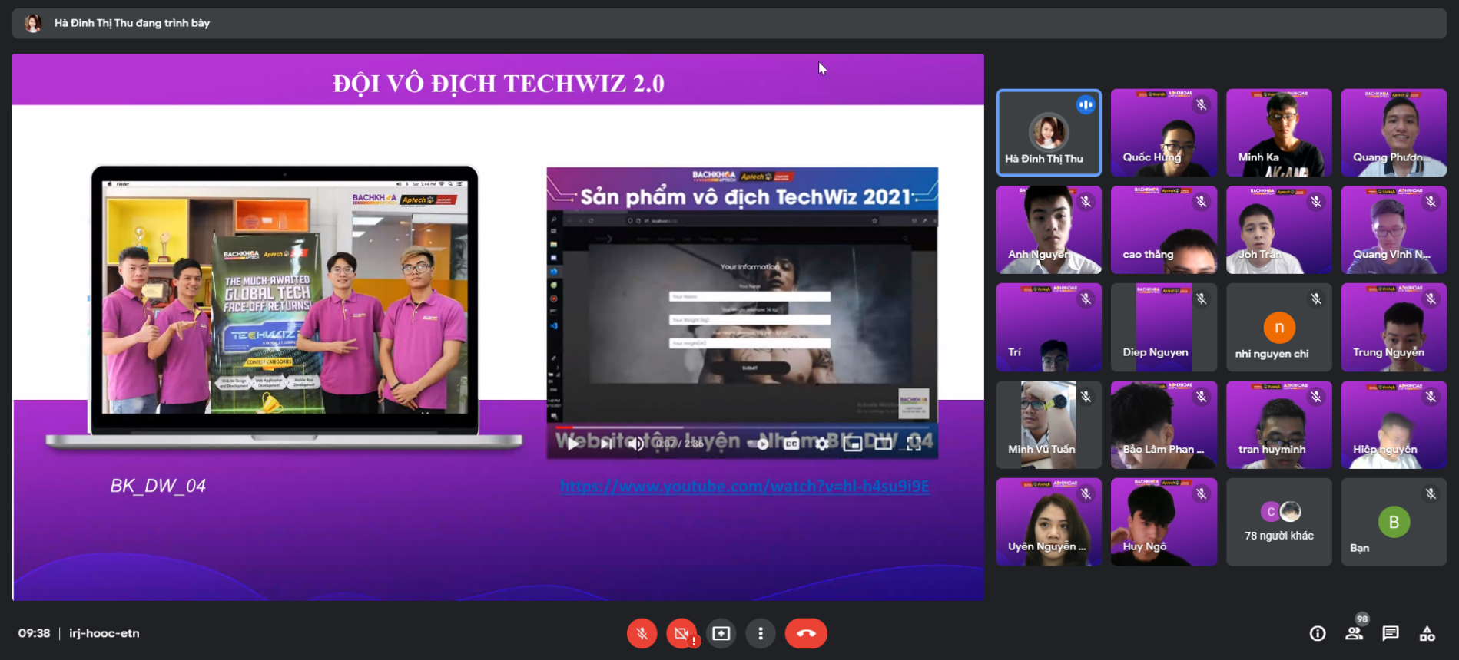Screen dimensions: 1459x660
Task: Select Quốc Hưng participant tile
Action: point(1164,133)
